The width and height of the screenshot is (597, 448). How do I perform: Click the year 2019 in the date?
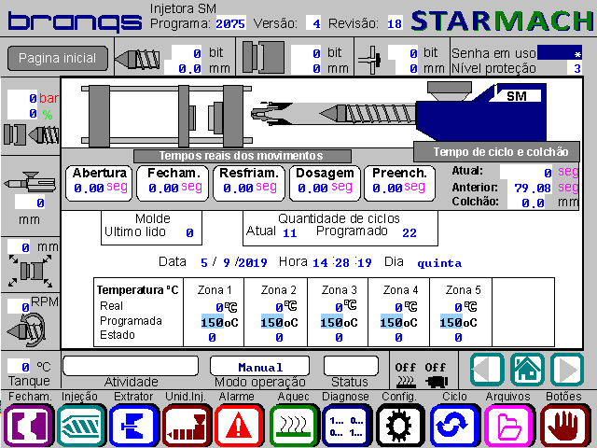point(253,263)
